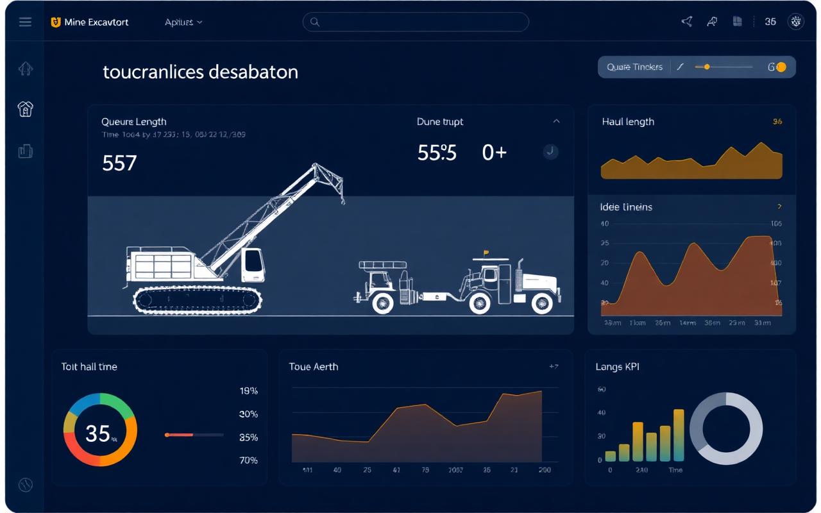
Task: Click the Mine Excavtort logo icon
Action: 56,22
